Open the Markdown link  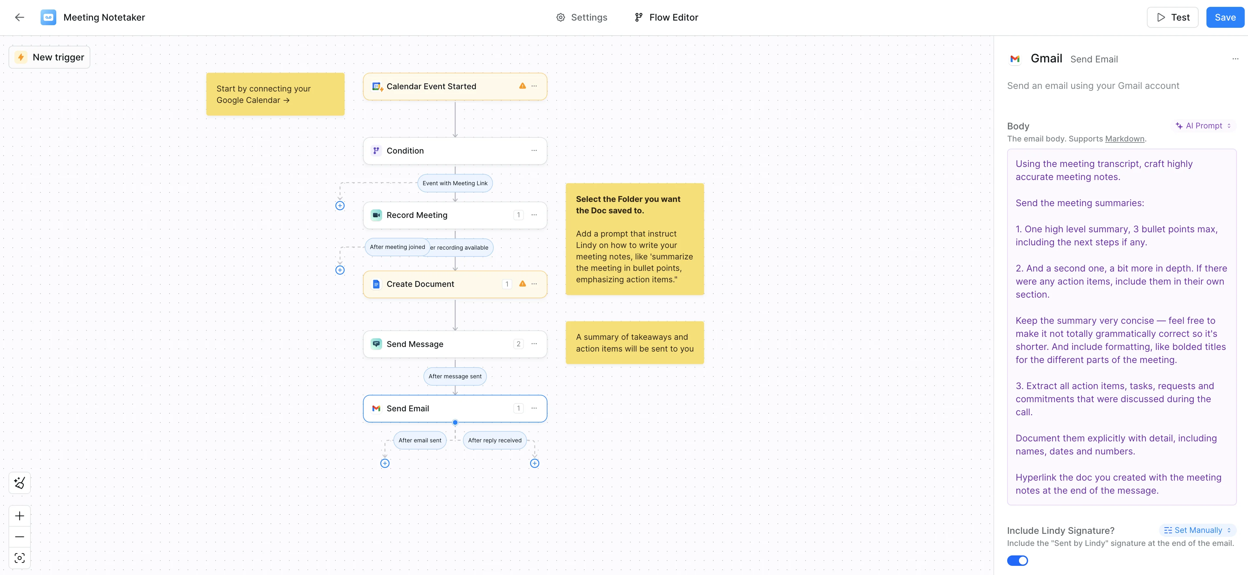point(1124,139)
